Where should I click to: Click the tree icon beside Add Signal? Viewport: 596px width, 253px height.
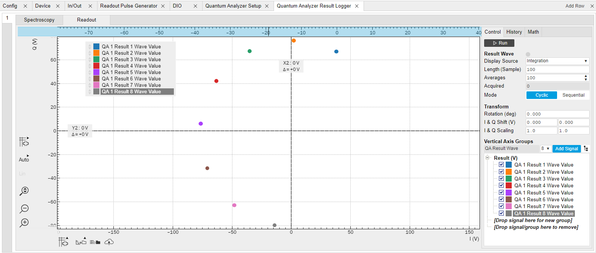(x=586, y=149)
